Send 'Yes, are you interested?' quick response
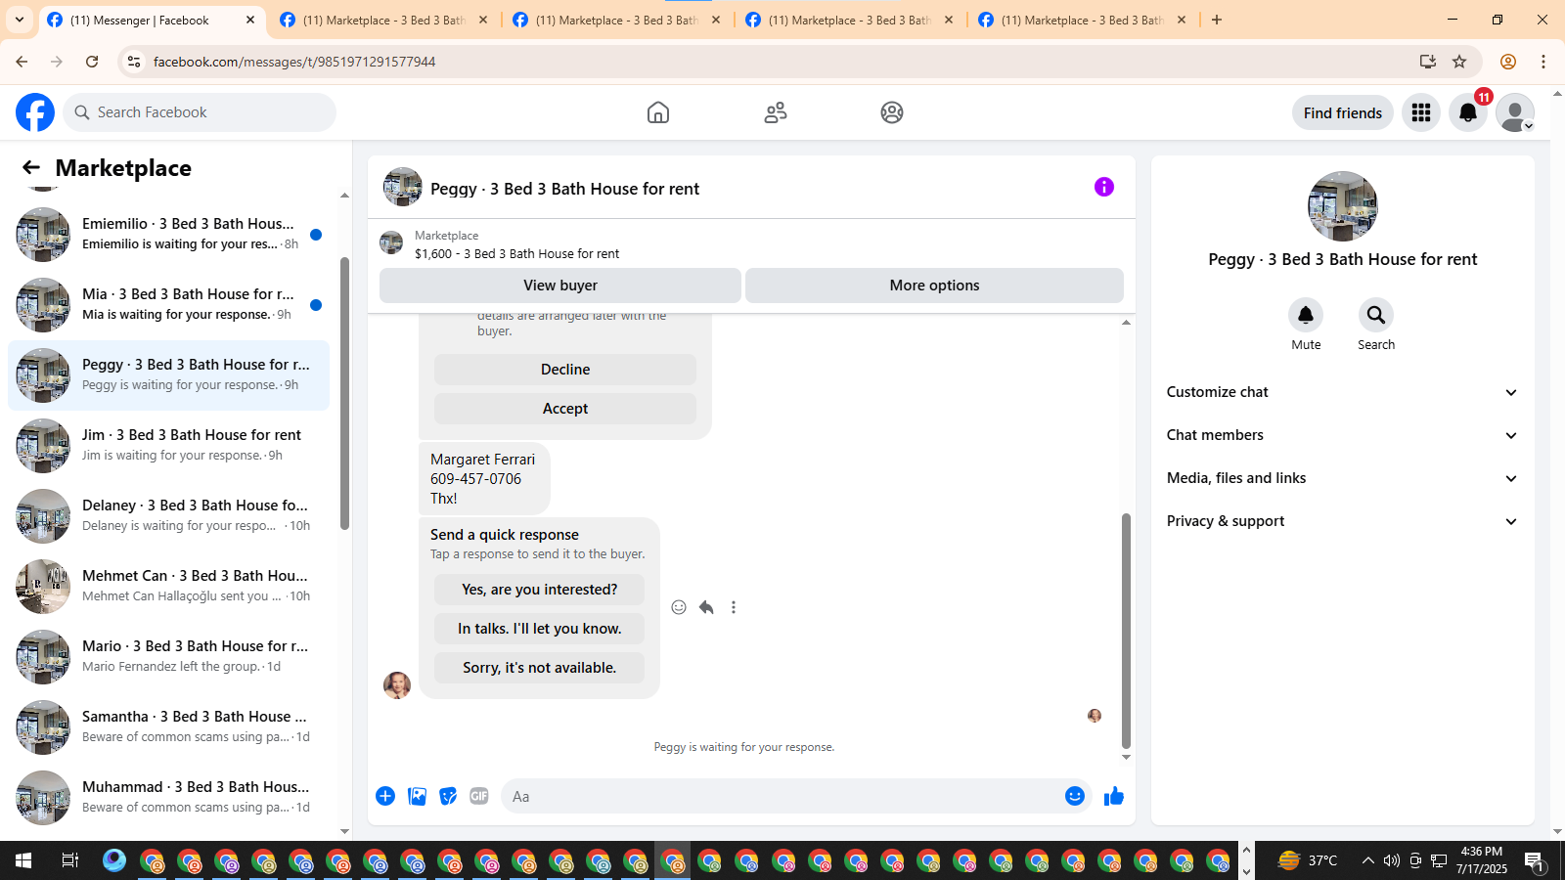Image resolution: width=1565 pixels, height=880 pixels. click(x=540, y=590)
